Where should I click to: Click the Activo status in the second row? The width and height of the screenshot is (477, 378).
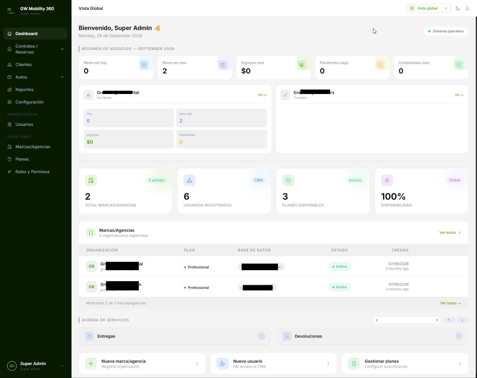pyautogui.click(x=340, y=287)
